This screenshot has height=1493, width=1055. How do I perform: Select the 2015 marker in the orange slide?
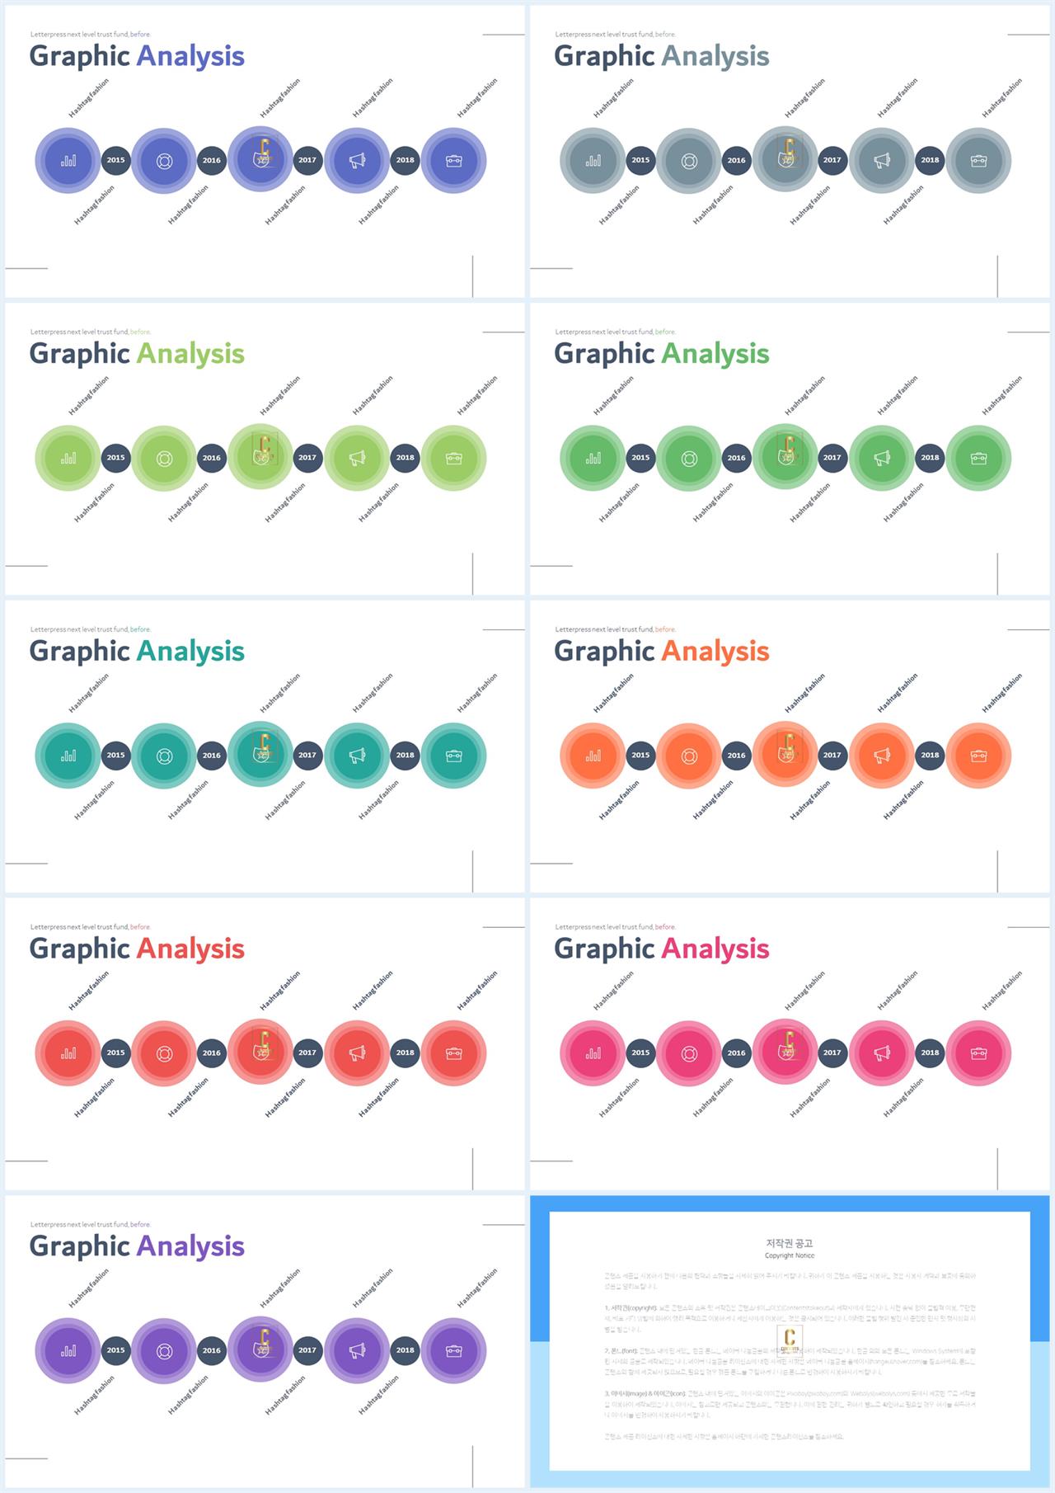pyautogui.click(x=640, y=755)
